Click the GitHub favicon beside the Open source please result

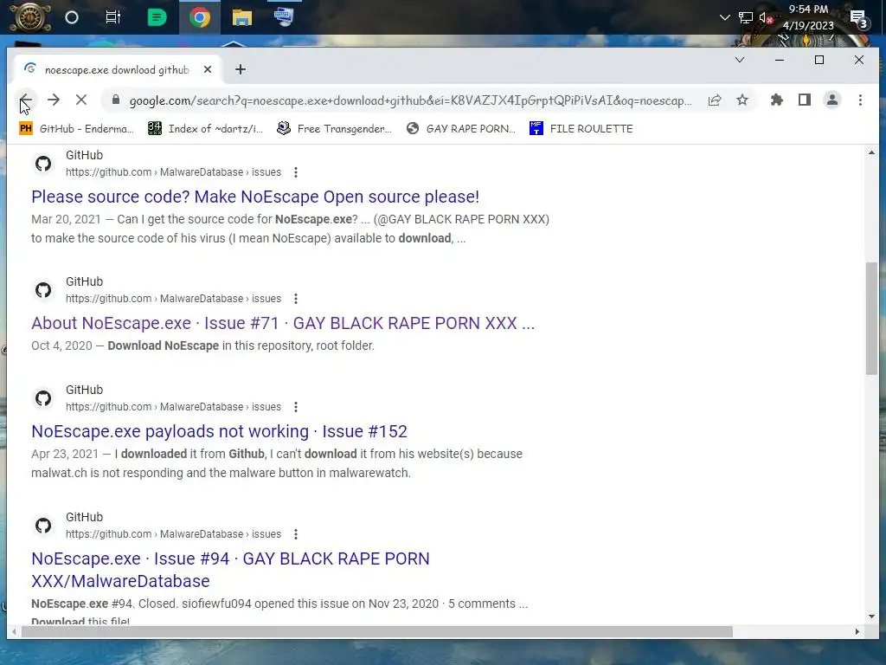tap(43, 164)
